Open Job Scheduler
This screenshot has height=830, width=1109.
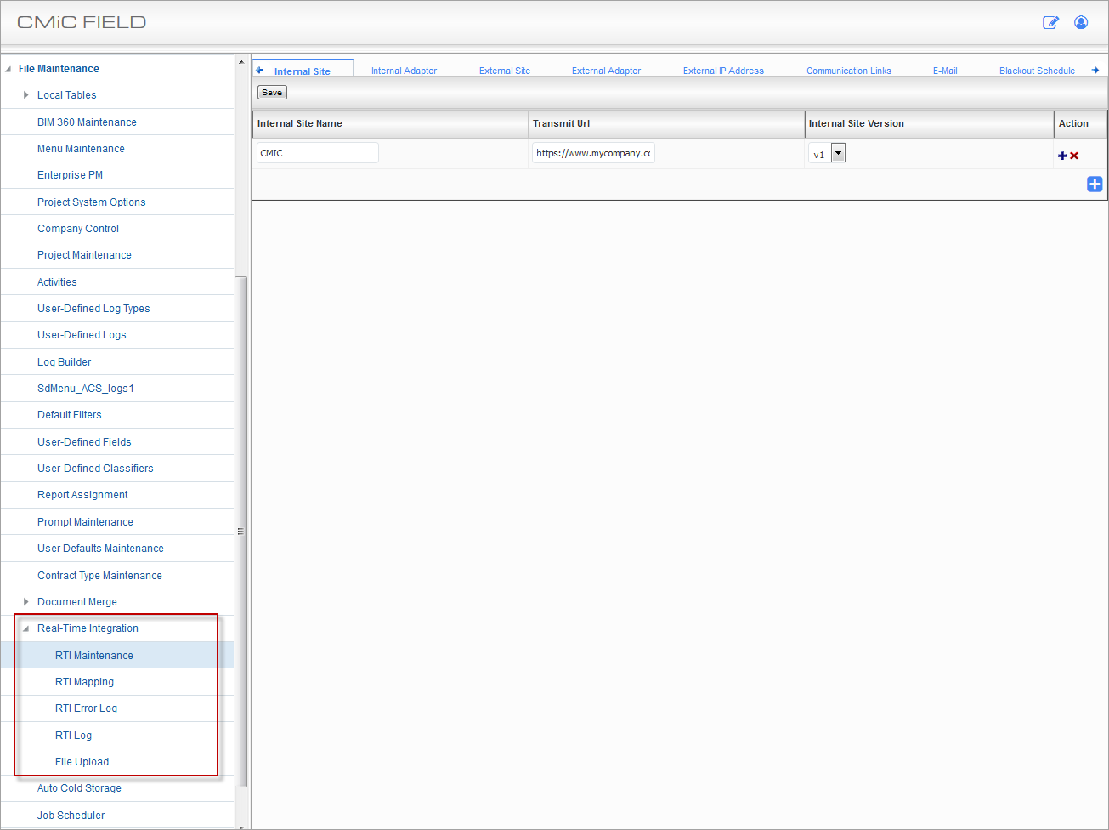point(71,816)
